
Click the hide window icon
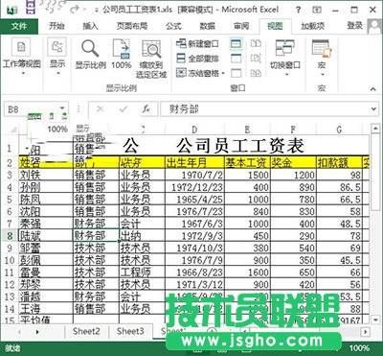[x=236, y=59]
